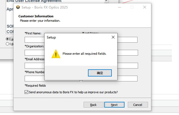This screenshot has width=179, height=115.
Task: Close the Setup warning dialog
Action: (x=113, y=37)
